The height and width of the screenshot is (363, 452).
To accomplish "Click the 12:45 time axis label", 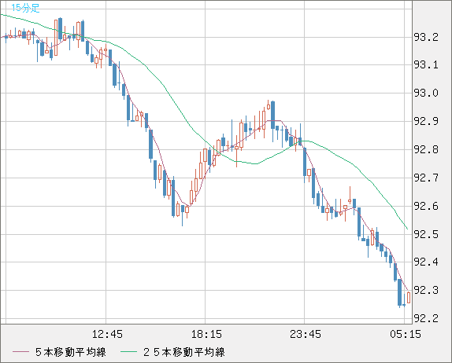I will click(107, 334).
